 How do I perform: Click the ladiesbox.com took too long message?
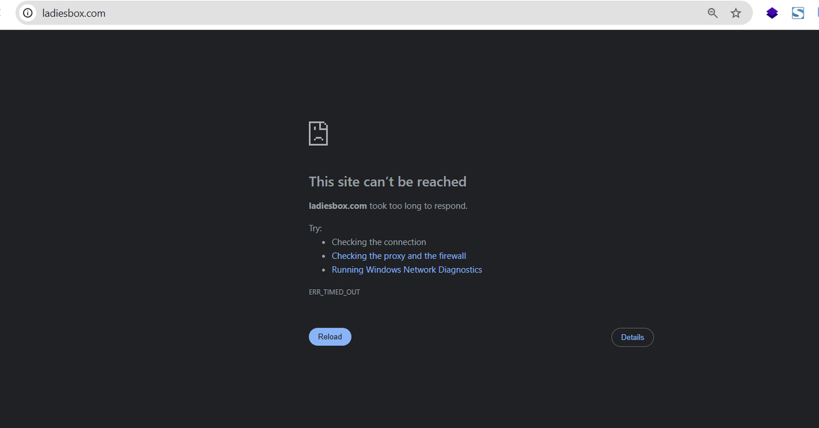point(388,206)
